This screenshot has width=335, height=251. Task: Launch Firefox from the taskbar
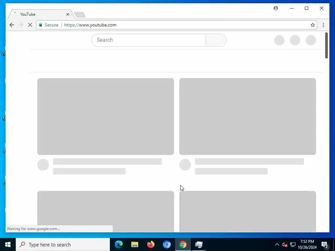pos(150,244)
